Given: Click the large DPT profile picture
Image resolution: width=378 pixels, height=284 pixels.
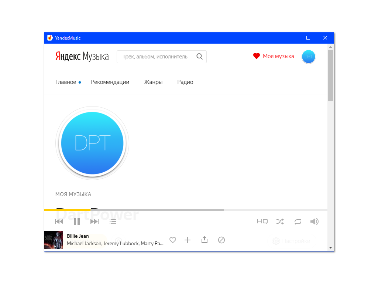Looking at the screenshot, I should click(92, 143).
